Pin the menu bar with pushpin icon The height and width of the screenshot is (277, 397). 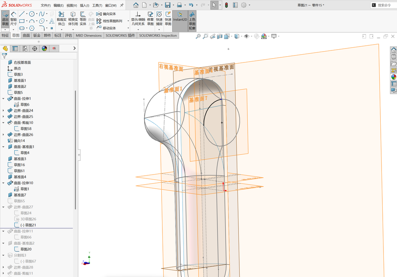coord(122,5)
